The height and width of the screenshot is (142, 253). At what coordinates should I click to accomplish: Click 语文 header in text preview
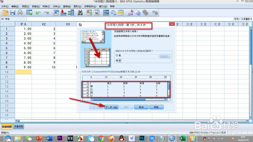click(x=109, y=83)
